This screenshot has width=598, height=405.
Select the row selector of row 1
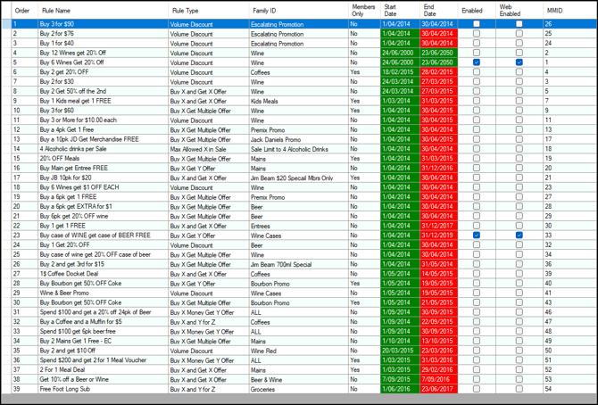(x=6, y=24)
